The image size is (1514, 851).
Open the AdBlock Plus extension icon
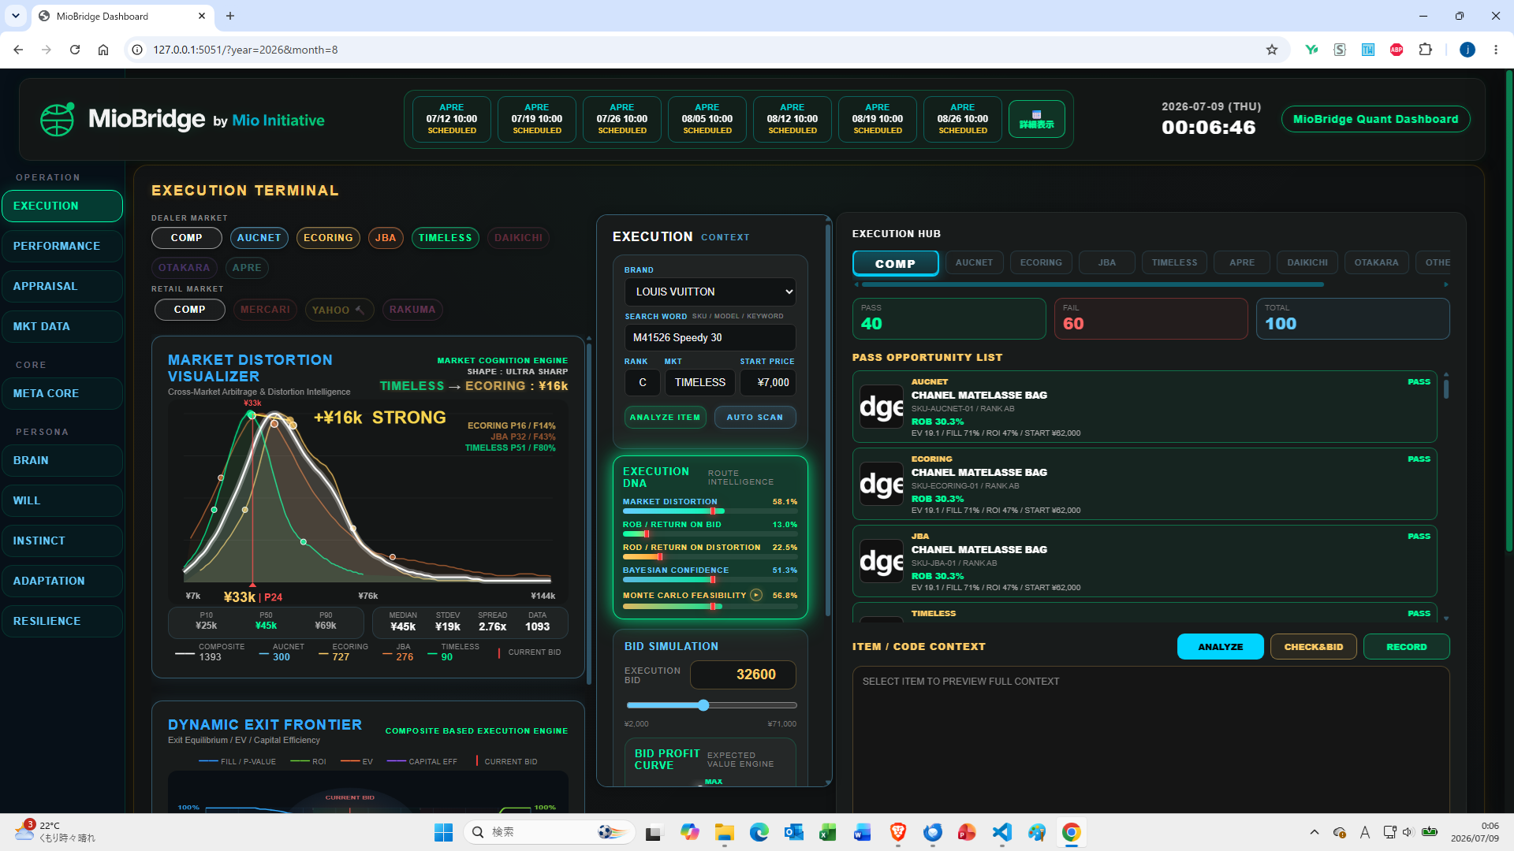click(1397, 50)
